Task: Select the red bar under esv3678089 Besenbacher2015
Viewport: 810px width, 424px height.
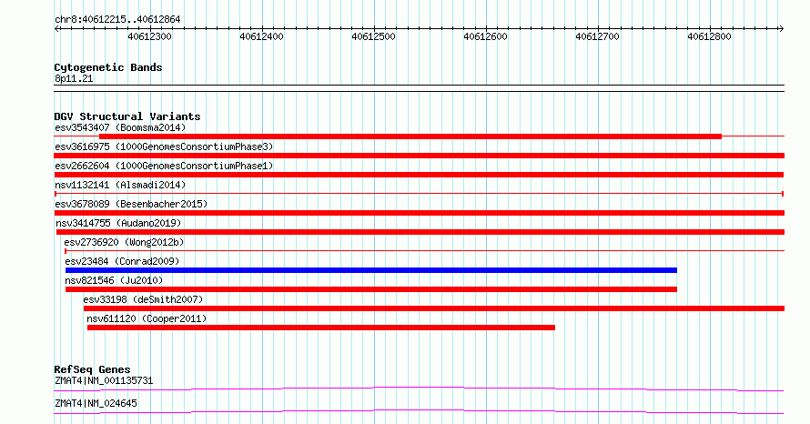Action: pos(419,213)
